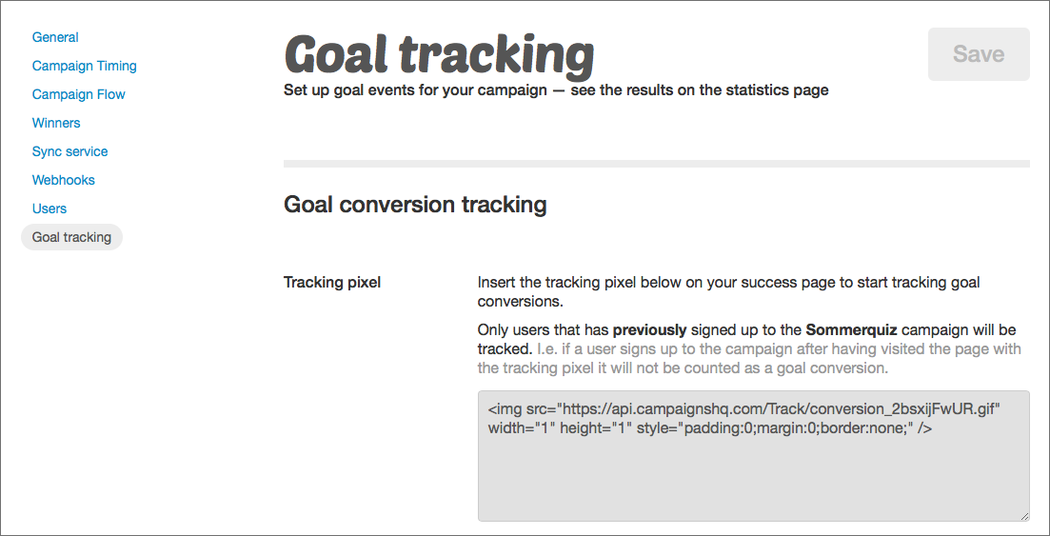Select the active Goal tracking sidebar item
The image size is (1050, 536).
click(71, 237)
